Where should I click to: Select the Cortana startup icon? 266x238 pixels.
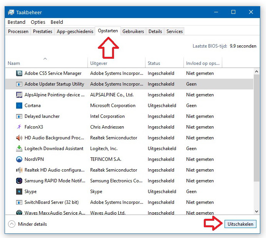[x=19, y=106]
